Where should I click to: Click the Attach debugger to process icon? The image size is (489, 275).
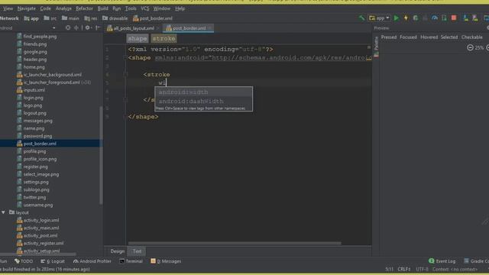(444, 18)
